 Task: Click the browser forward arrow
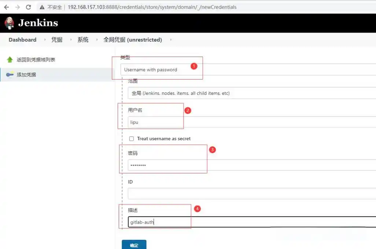click(x=17, y=7)
